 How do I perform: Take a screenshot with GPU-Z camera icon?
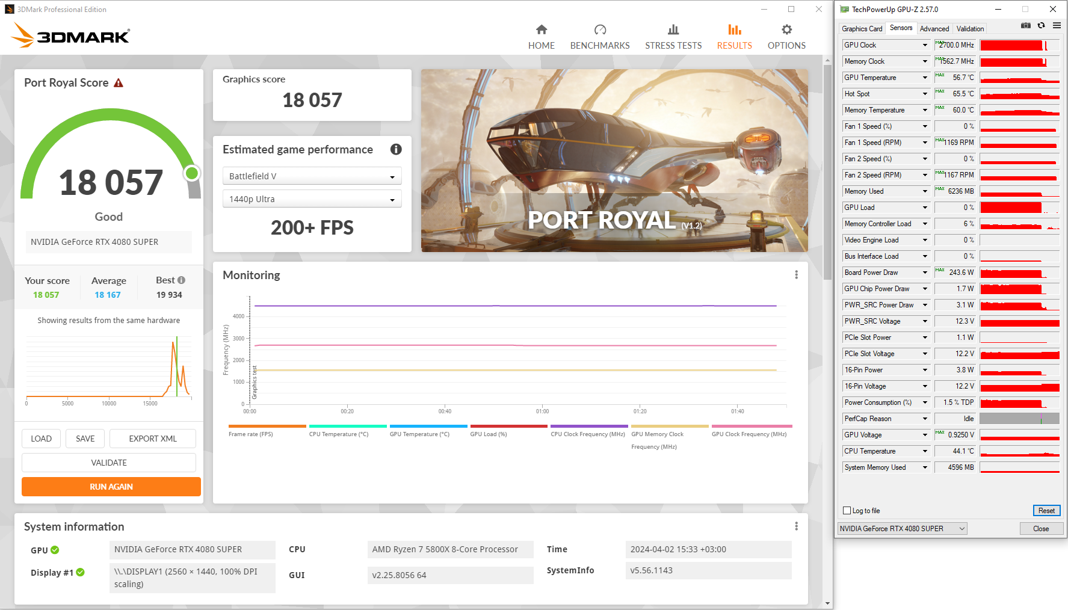click(x=1026, y=25)
